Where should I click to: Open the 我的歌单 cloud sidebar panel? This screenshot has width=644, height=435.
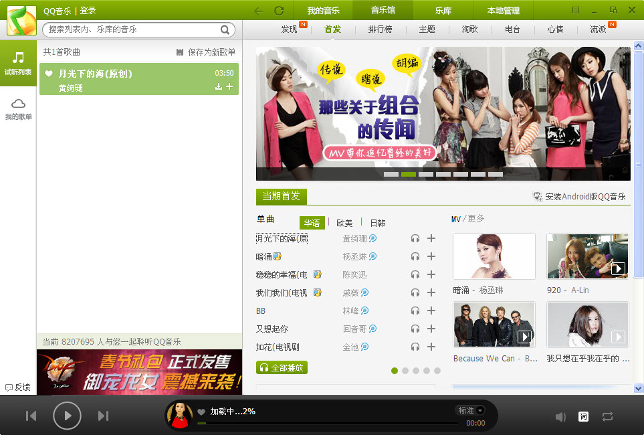tap(18, 109)
